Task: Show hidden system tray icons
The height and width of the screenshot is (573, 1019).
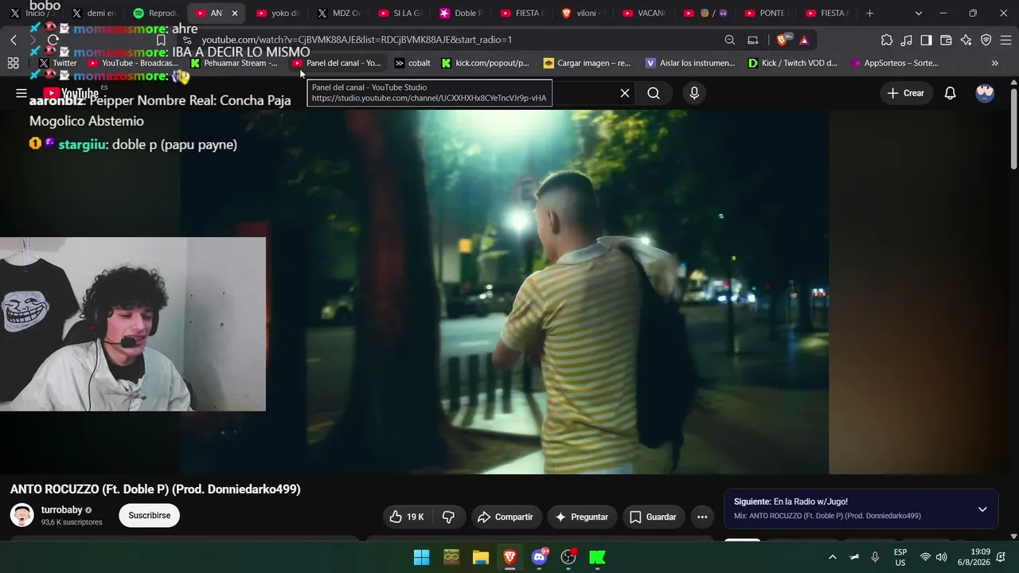Action: pyautogui.click(x=833, y=557)
